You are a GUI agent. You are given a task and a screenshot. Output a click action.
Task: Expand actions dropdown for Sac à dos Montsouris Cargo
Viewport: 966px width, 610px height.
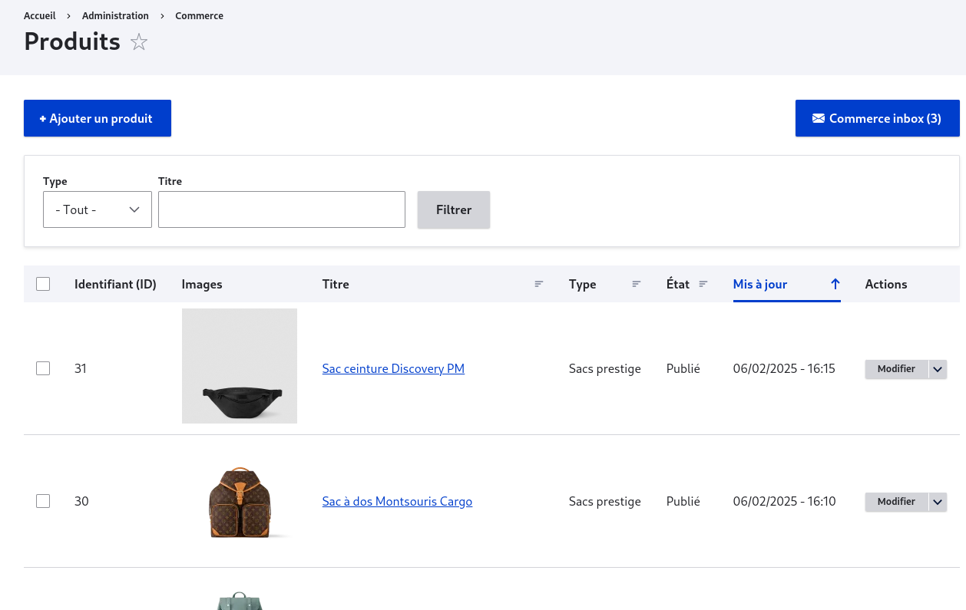coord(938,502)
